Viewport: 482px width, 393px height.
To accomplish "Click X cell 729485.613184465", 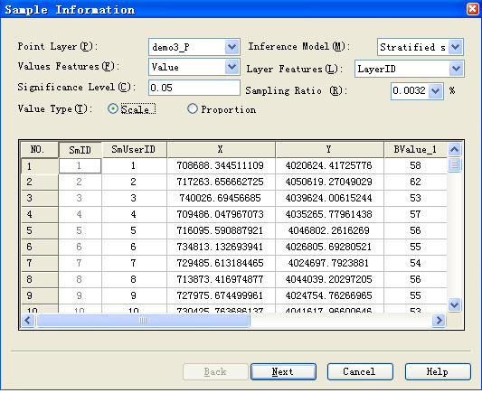I will [221, 264].
